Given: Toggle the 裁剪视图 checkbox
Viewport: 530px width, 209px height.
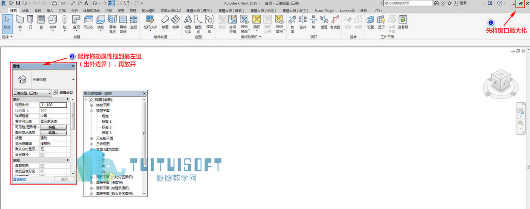Looking at the screenshot, I should pos(42,166).
